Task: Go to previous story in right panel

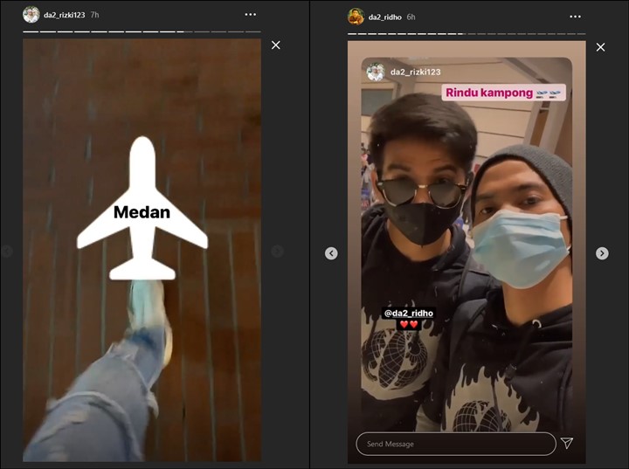Action: (331, 253)
